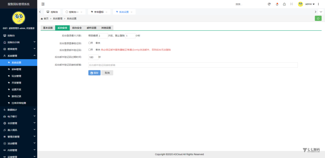Viewport: 325px width, 158px height.
Task: Select 开奖管理 in the sidebar submenu
Action: coord(19,83)
